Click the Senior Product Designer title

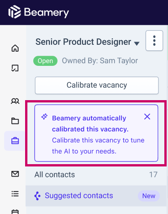(x=83, y=42)
